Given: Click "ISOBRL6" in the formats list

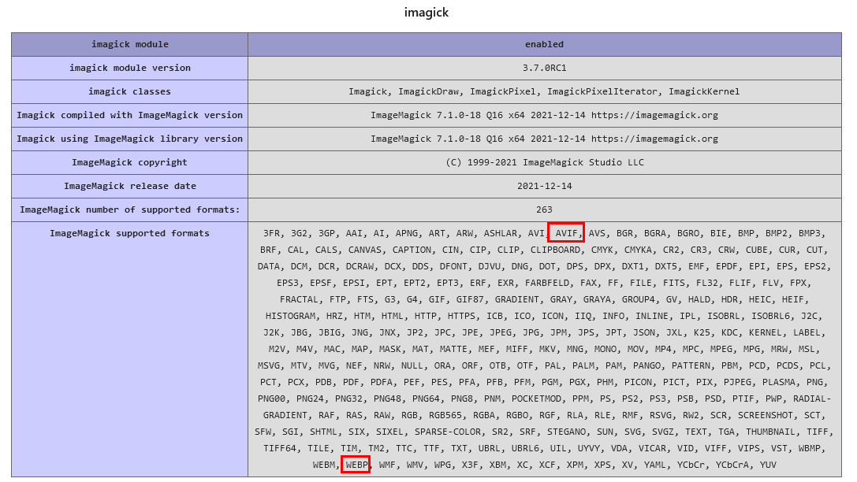Looking at the screenshot, I should coord(770,316).
